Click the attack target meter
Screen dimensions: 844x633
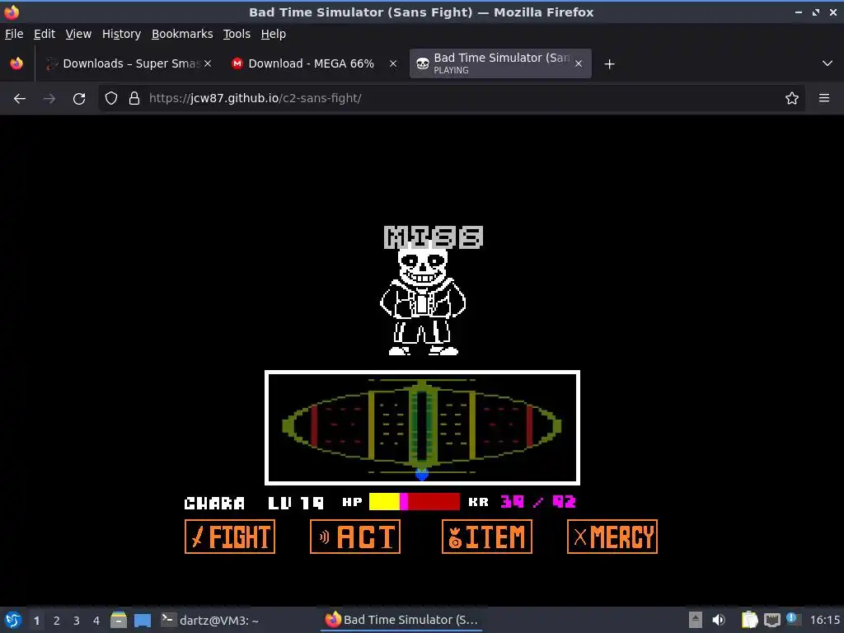point(422,426)
